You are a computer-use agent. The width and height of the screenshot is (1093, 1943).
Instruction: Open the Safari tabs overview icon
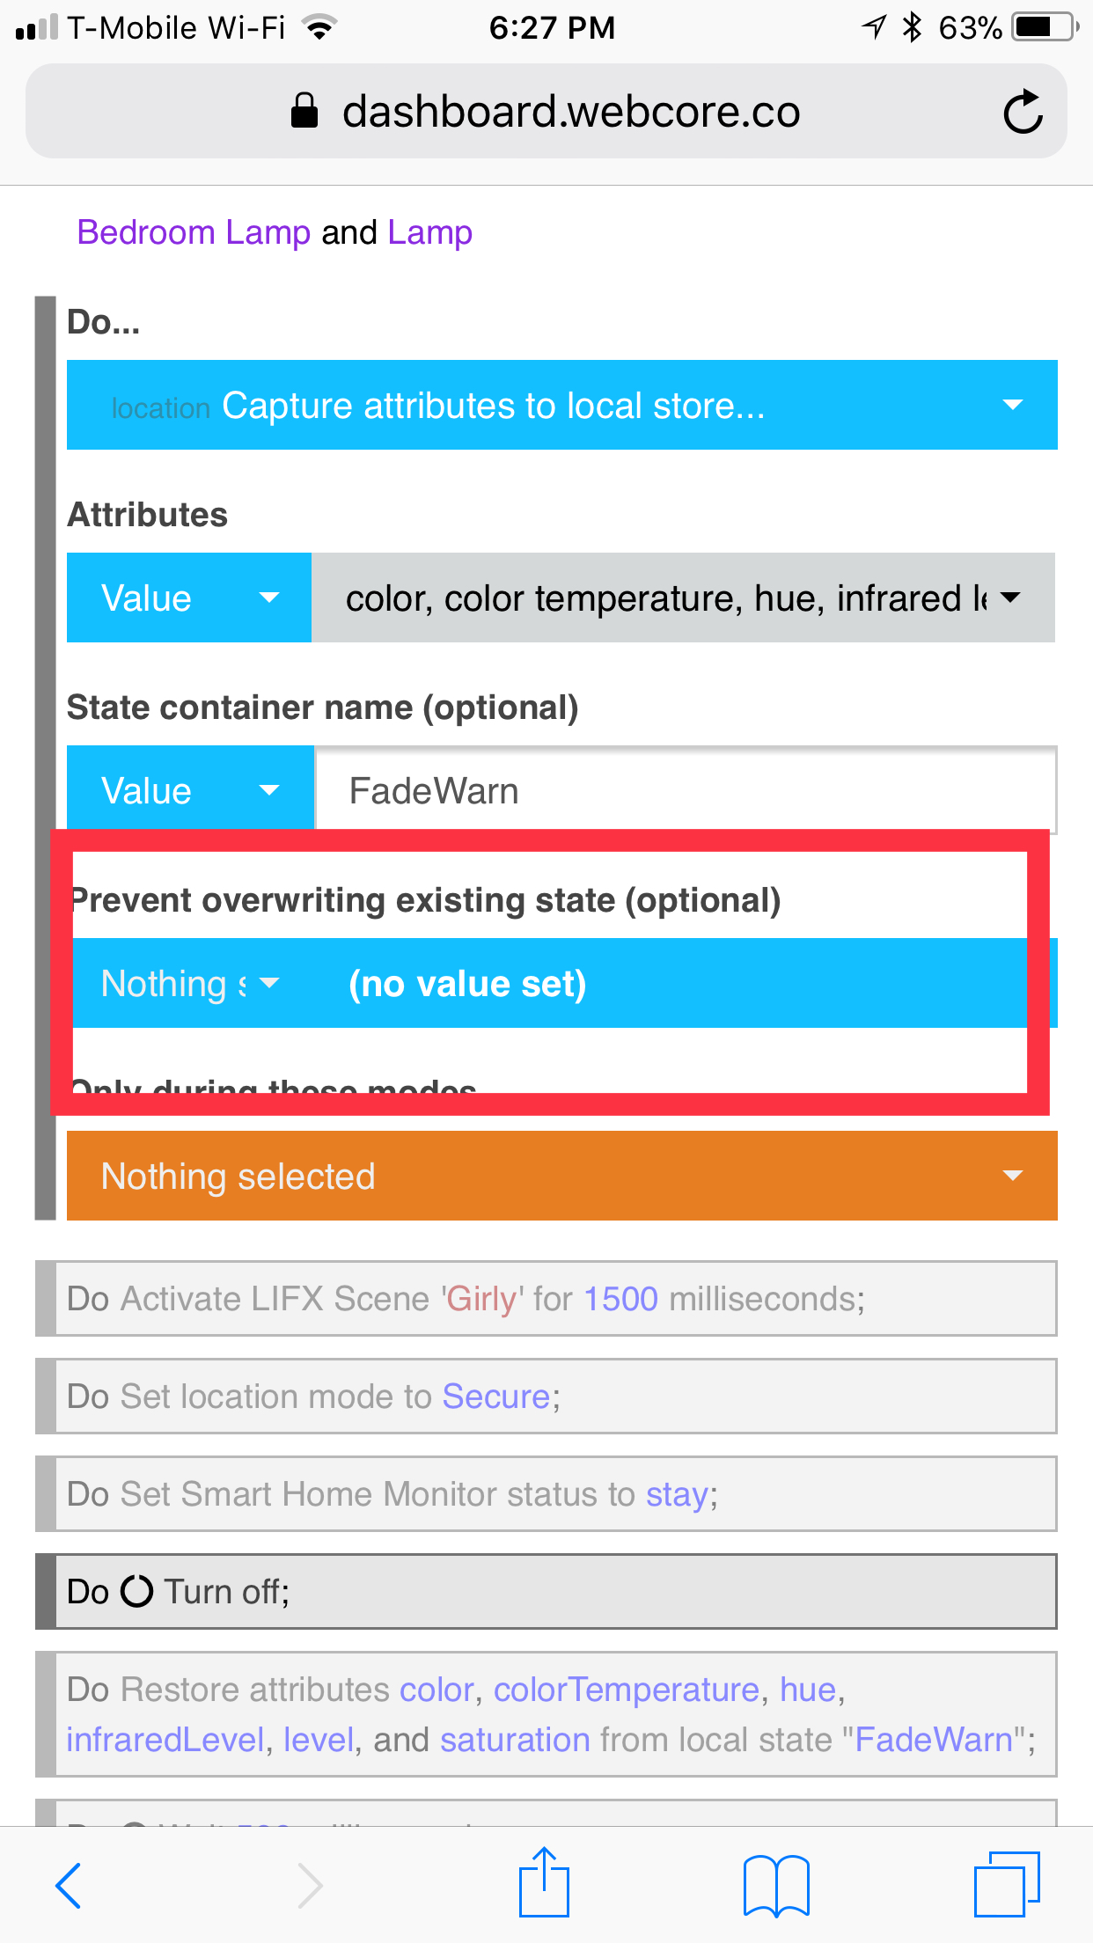click(x=1007, y=1884)
